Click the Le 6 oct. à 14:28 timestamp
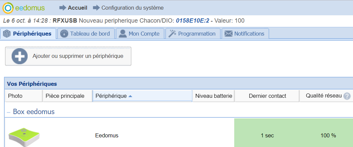The width and height of the screenshot is (353, 147). 25,21
